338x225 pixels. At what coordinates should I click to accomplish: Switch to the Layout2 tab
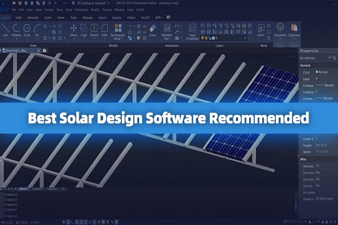pos(52,189)
